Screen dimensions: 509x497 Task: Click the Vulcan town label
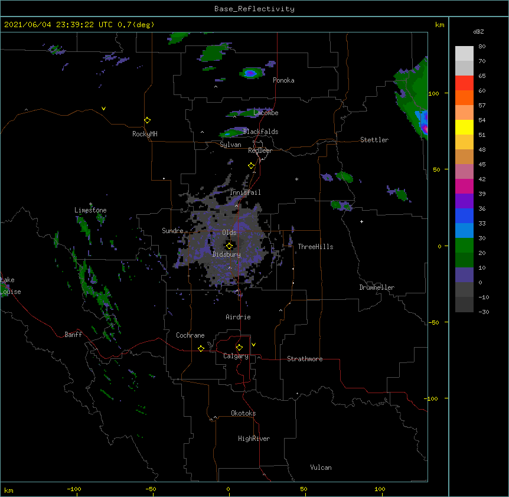click(x=321, y=467)
